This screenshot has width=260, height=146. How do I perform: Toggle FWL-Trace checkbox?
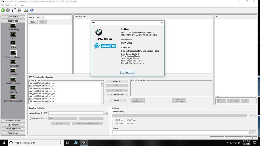(126, 120)
